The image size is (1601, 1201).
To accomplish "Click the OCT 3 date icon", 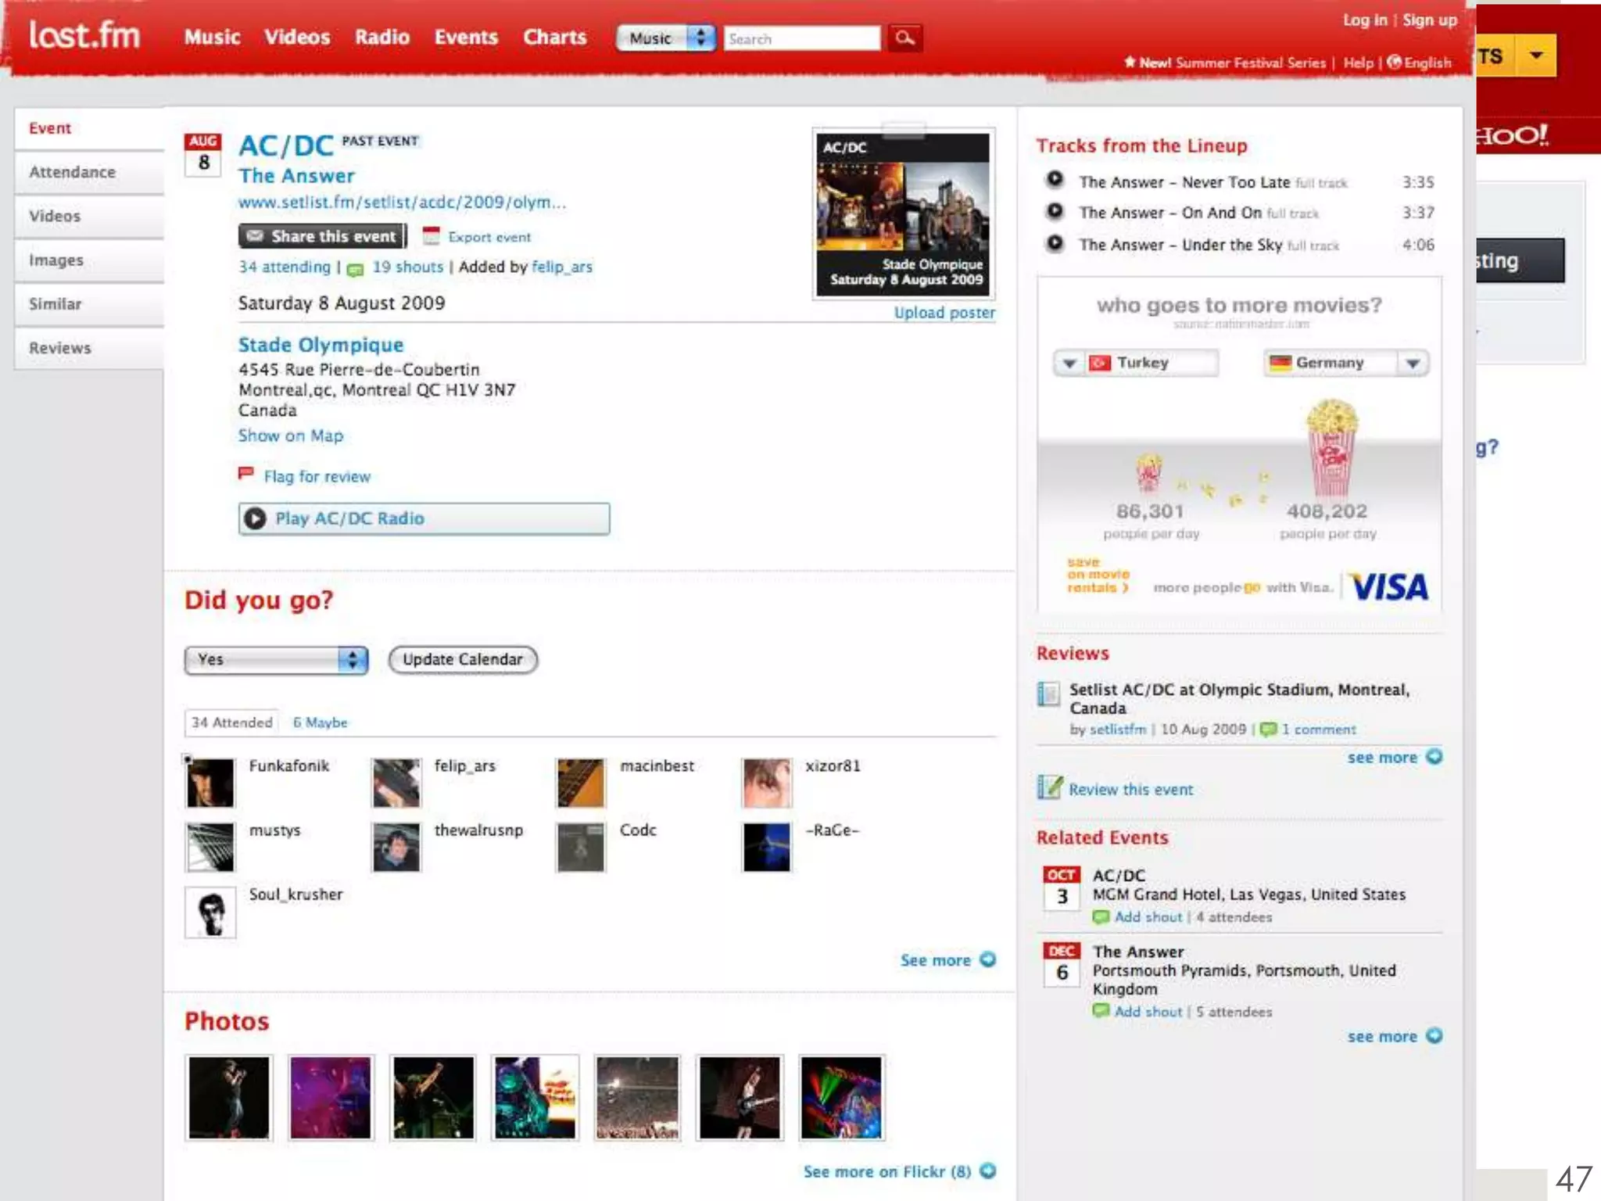I will (x=1062, y=887).
